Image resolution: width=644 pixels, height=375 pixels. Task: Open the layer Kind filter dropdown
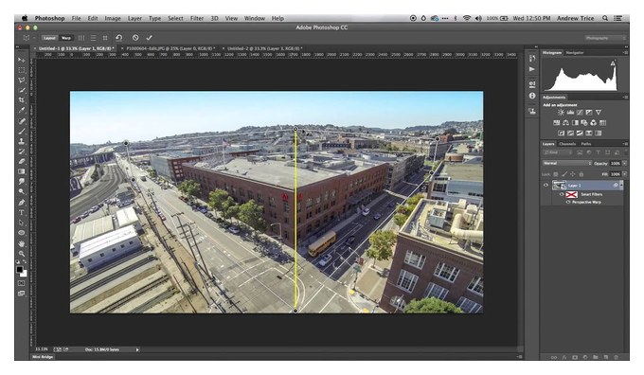tap(557, 152)
